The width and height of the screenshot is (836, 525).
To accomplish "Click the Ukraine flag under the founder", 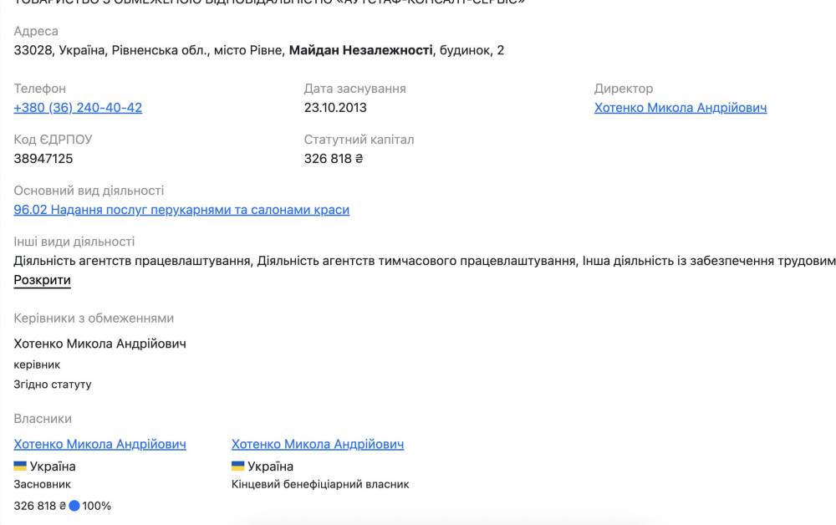I will pyautogui.click(x=20, y=466).
